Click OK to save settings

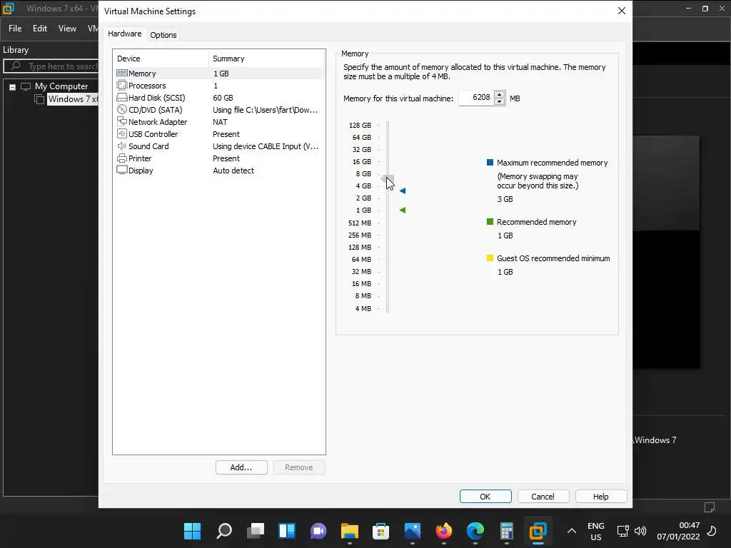point(485,497)
